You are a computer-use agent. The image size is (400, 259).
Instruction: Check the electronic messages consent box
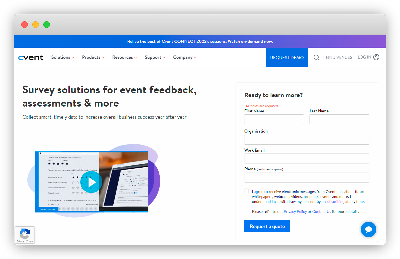click(x=247, y=191)
